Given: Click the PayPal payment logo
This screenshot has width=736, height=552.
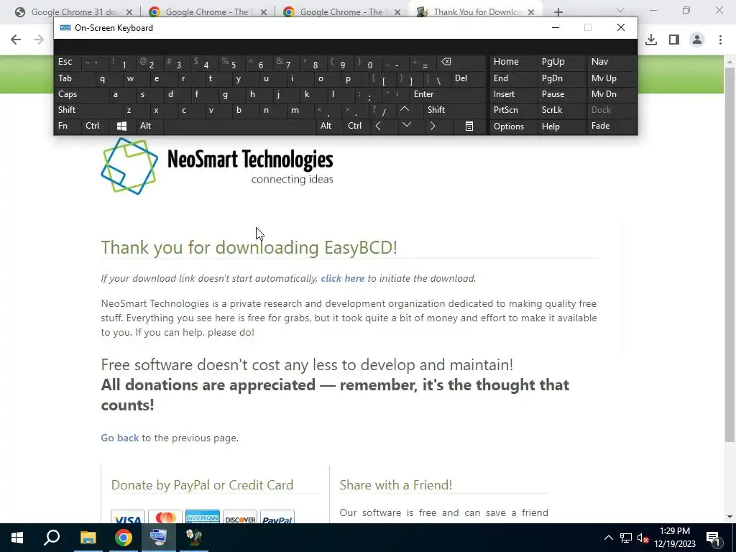Looking at the screenshot, I should [277, 517].
